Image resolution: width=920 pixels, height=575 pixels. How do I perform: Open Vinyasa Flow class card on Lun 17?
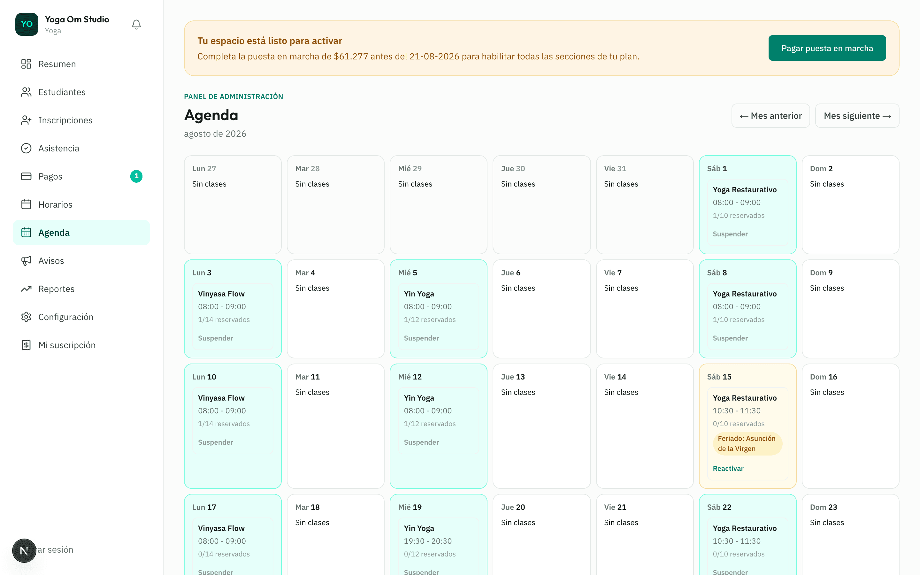point(233,547)
